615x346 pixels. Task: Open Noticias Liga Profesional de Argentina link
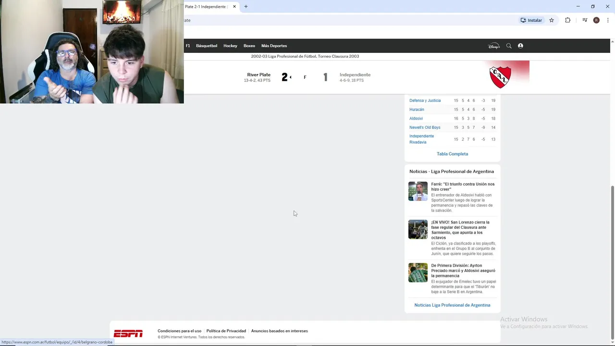[x=452, y=305]
